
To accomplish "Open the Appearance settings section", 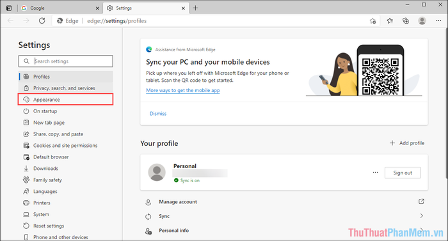I will click(66, 99).
